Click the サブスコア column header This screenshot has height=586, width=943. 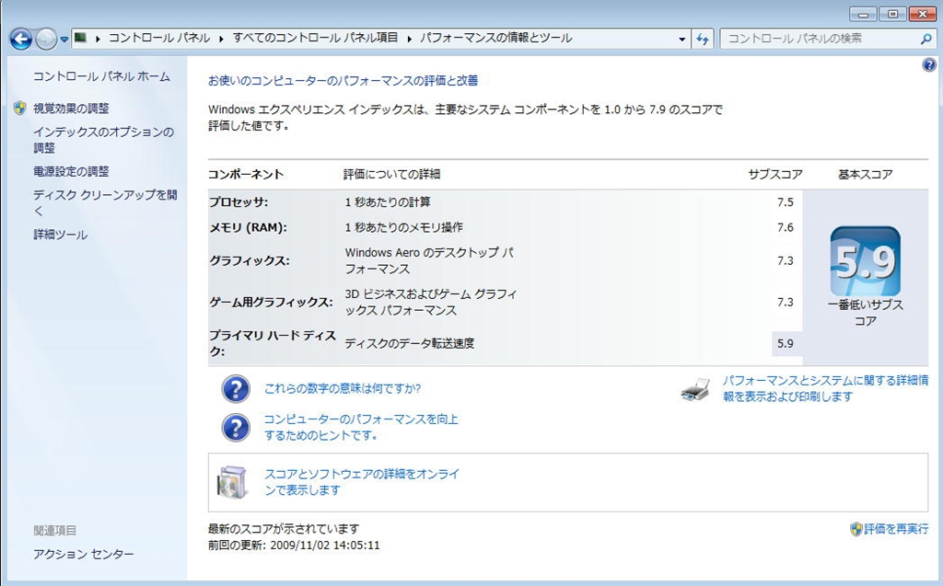775,174
